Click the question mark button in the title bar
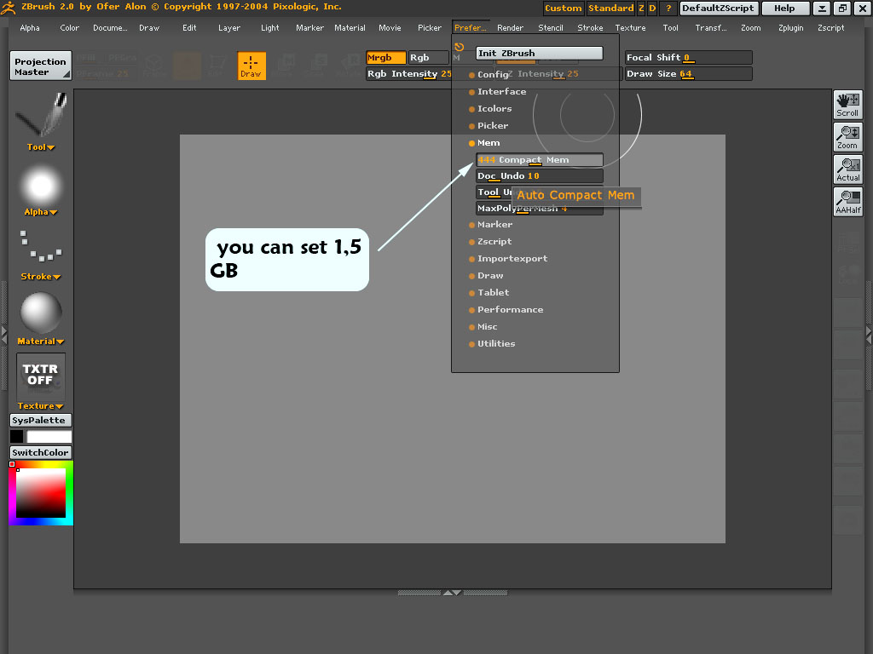Screen dimensions: 873x654 (x=668, y=9)
